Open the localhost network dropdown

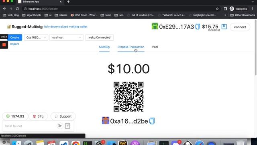click(66, 37)
